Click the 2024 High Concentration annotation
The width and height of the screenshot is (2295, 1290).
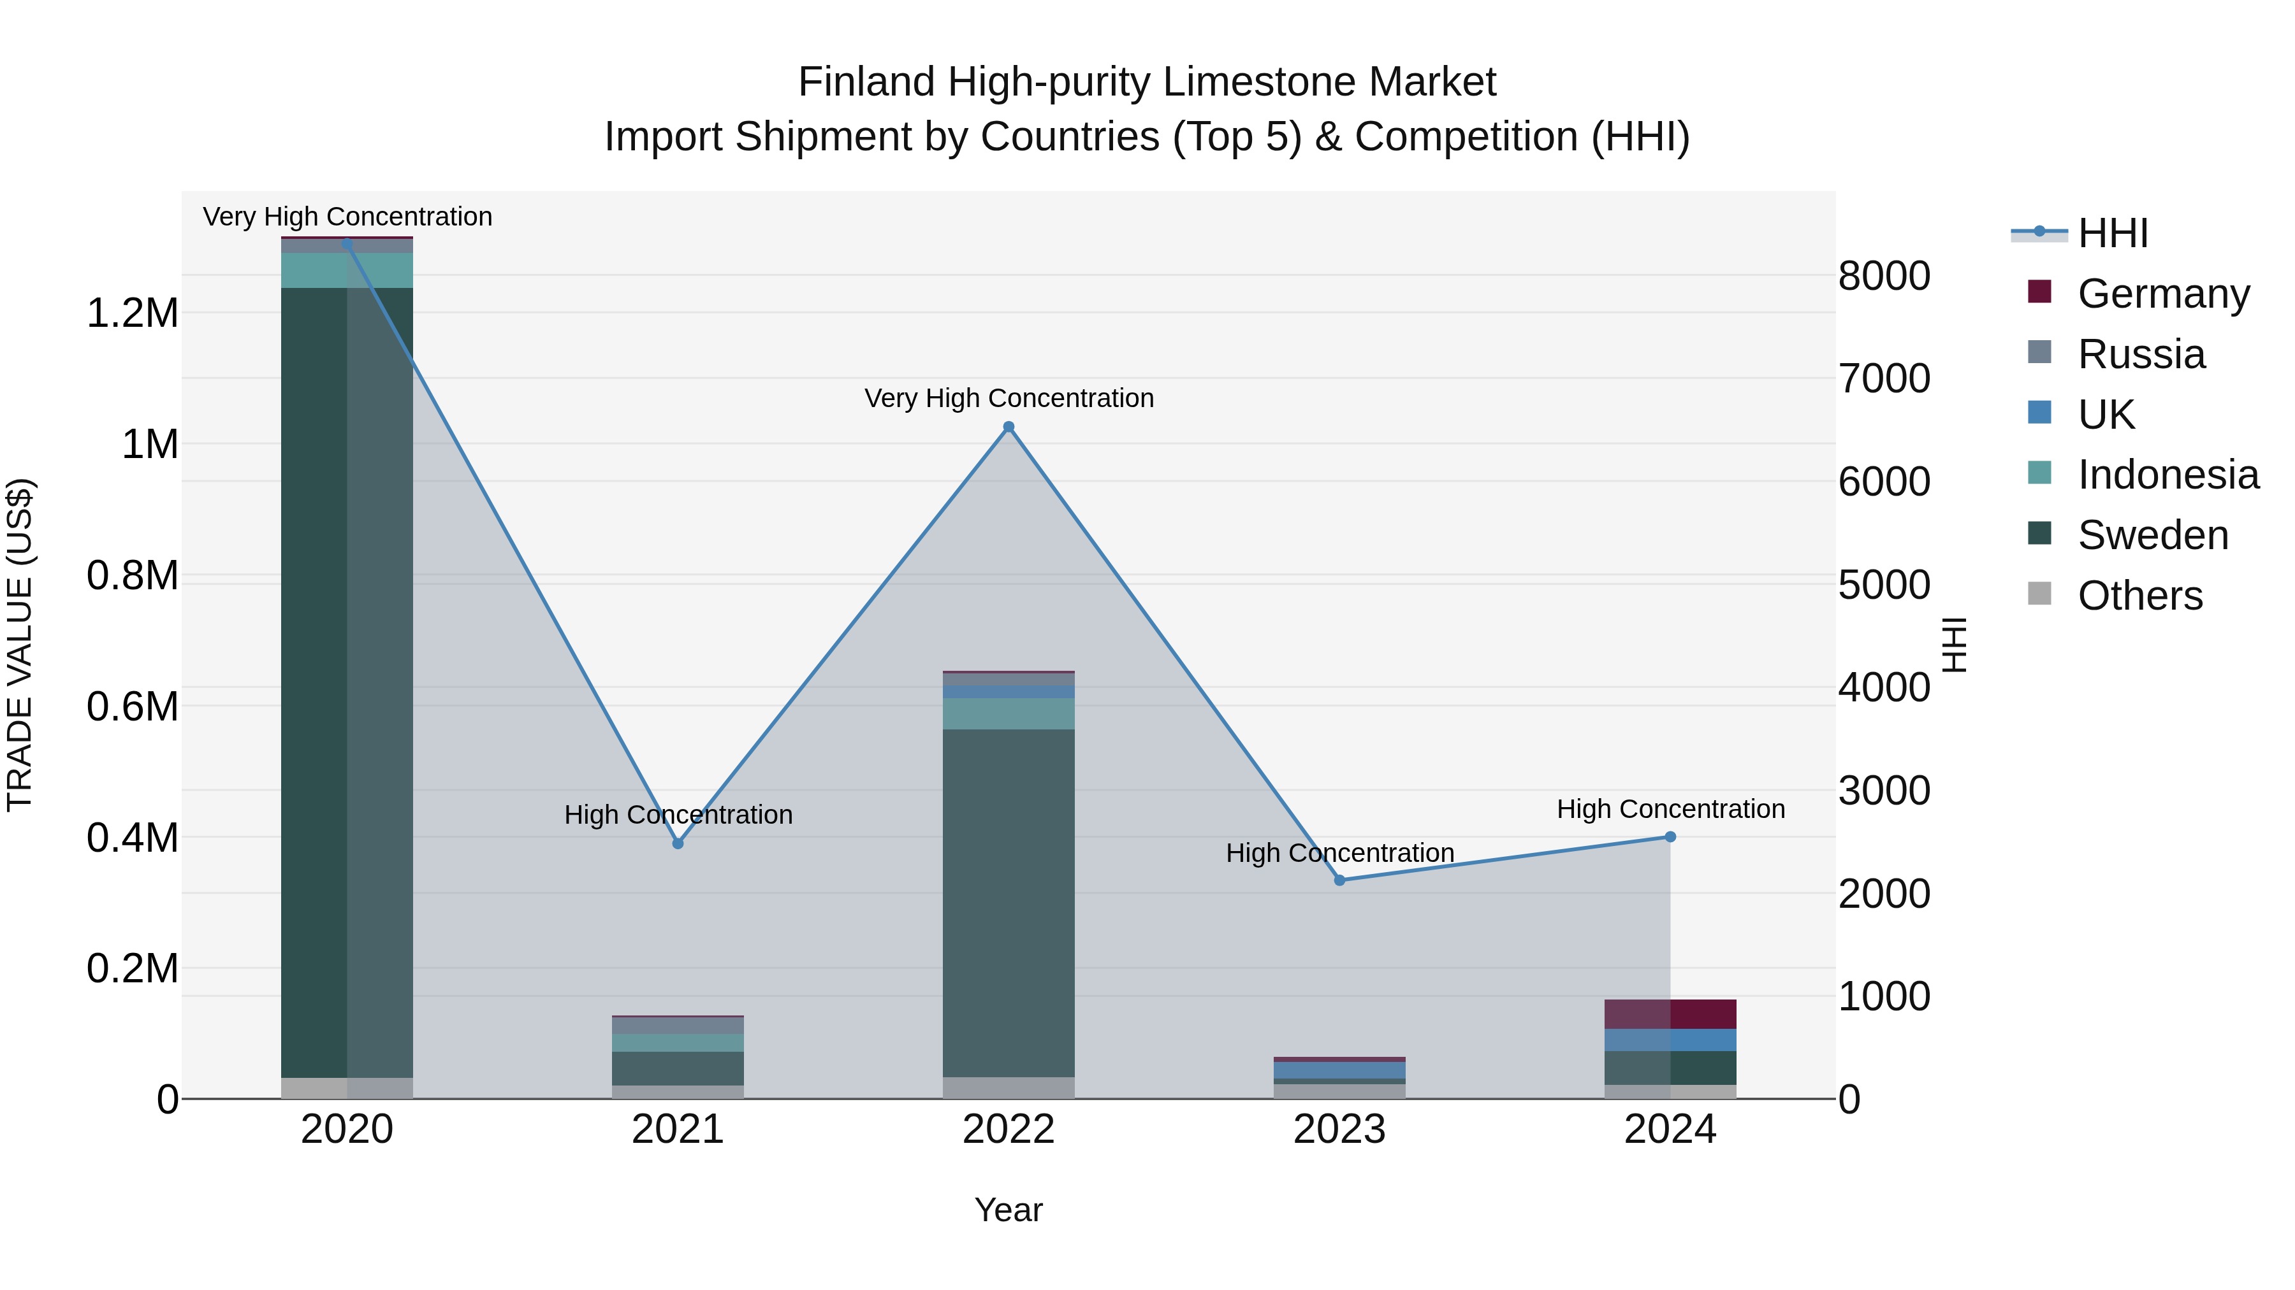click(1670, 809)
